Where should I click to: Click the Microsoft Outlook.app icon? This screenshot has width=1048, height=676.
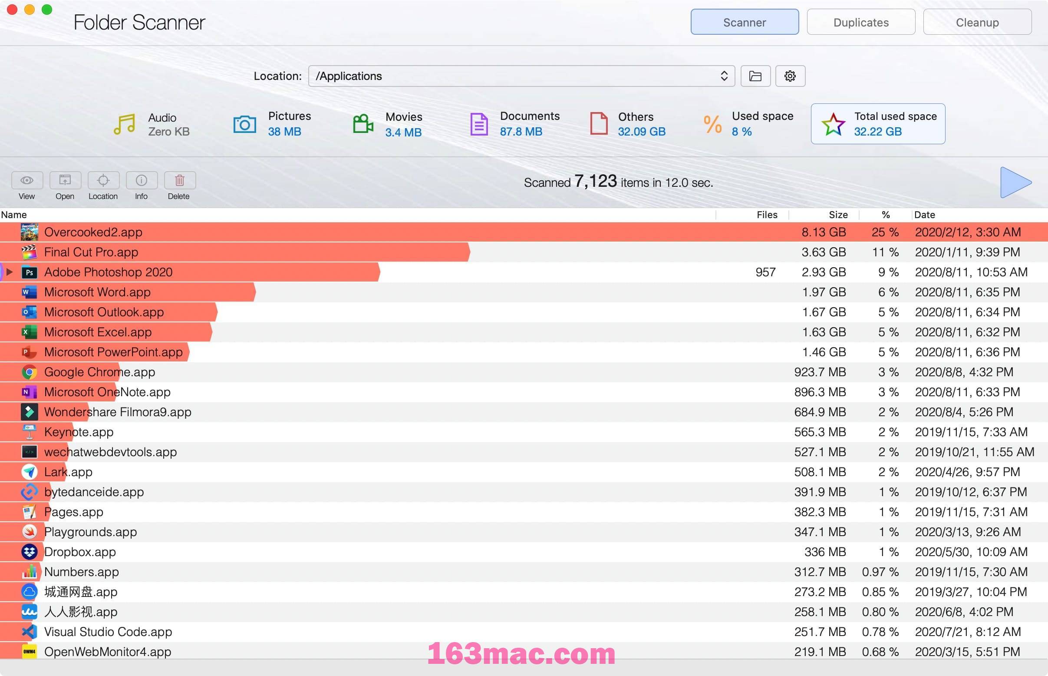tap(29, 312)
